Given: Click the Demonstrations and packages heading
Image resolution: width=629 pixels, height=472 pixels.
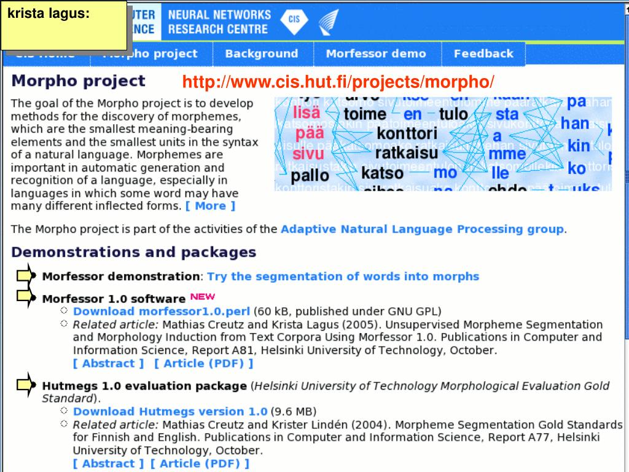Looking at the screenshot, I should click(x=133, y=252).
